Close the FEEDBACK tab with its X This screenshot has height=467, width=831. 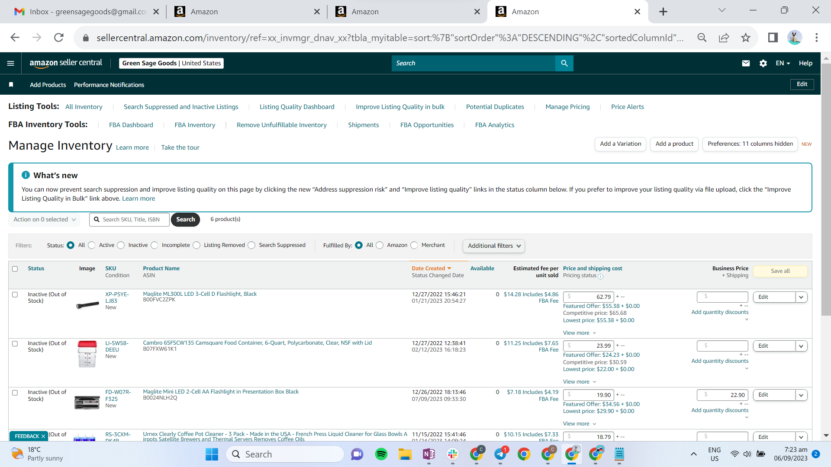[x=43, y=436]
